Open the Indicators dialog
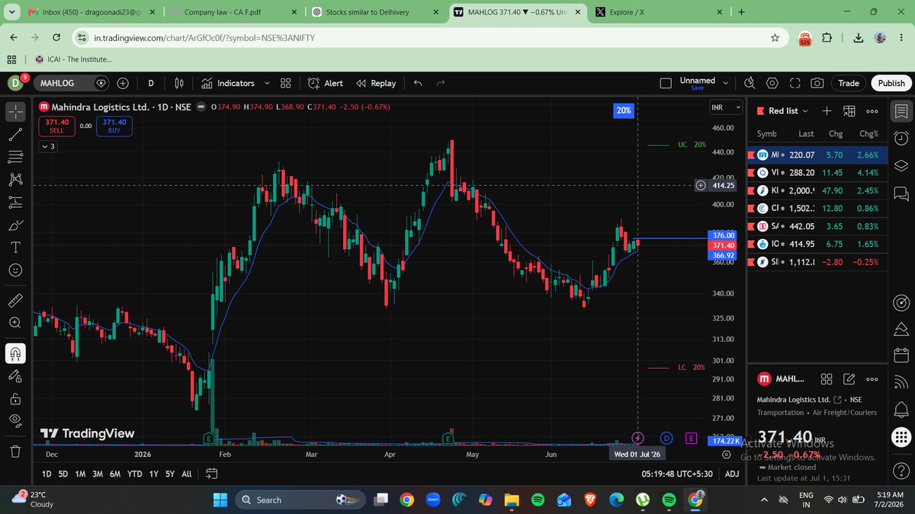Screen dimensions: 915x514 pyautogui.click(x=228, y=83)
